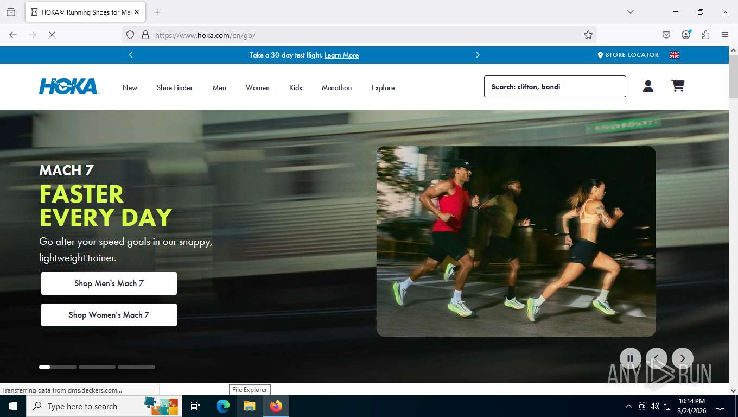Advance to next carousel slide
Viewport: 738px width, 417px height.
click(x=683, y=358)
